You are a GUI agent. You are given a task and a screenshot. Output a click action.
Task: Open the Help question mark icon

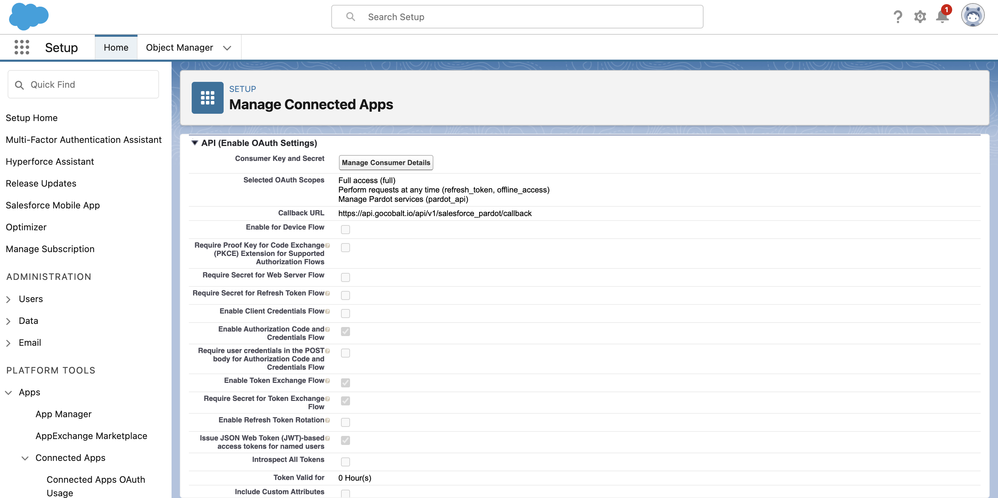pos(897,17)
